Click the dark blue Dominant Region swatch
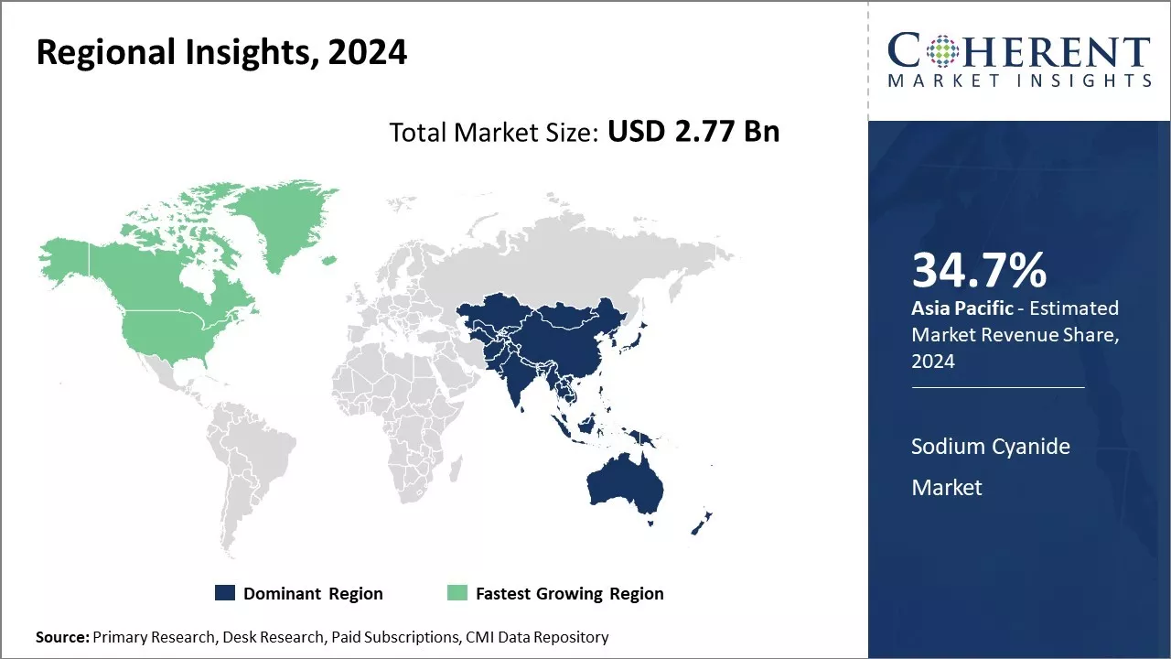Viewport: 1171px width, 659px height. click(x=225, y=593)
